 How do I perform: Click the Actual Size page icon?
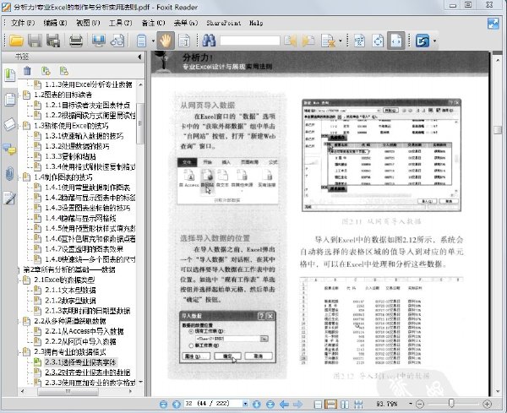(360, 41)
